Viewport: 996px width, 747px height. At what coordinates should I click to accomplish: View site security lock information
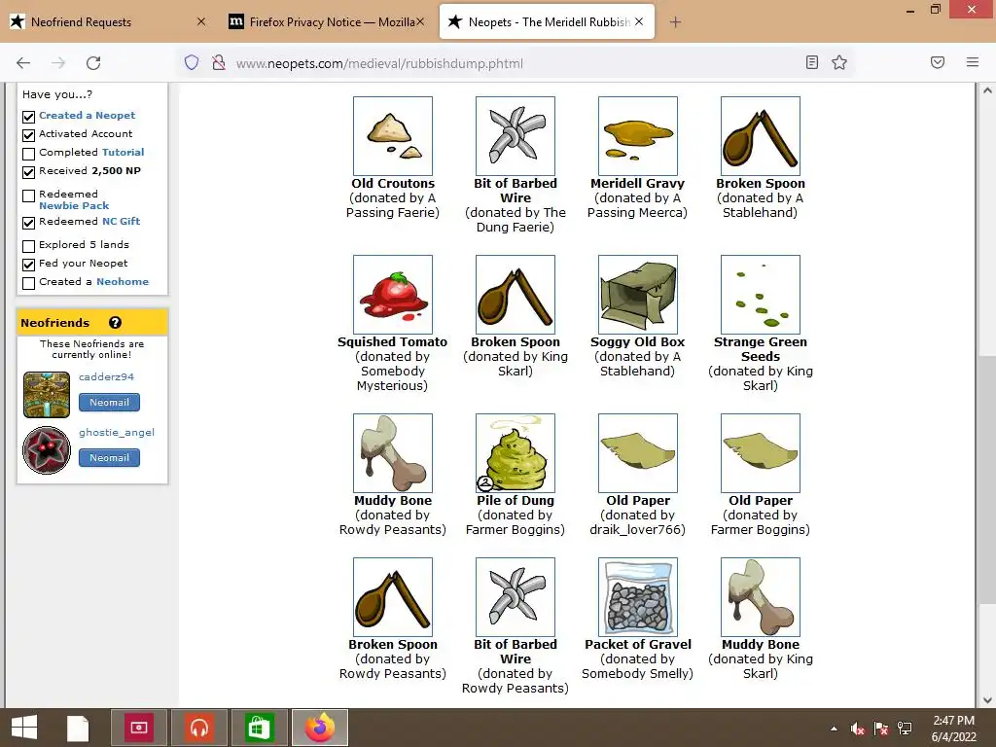click(219, 62)
